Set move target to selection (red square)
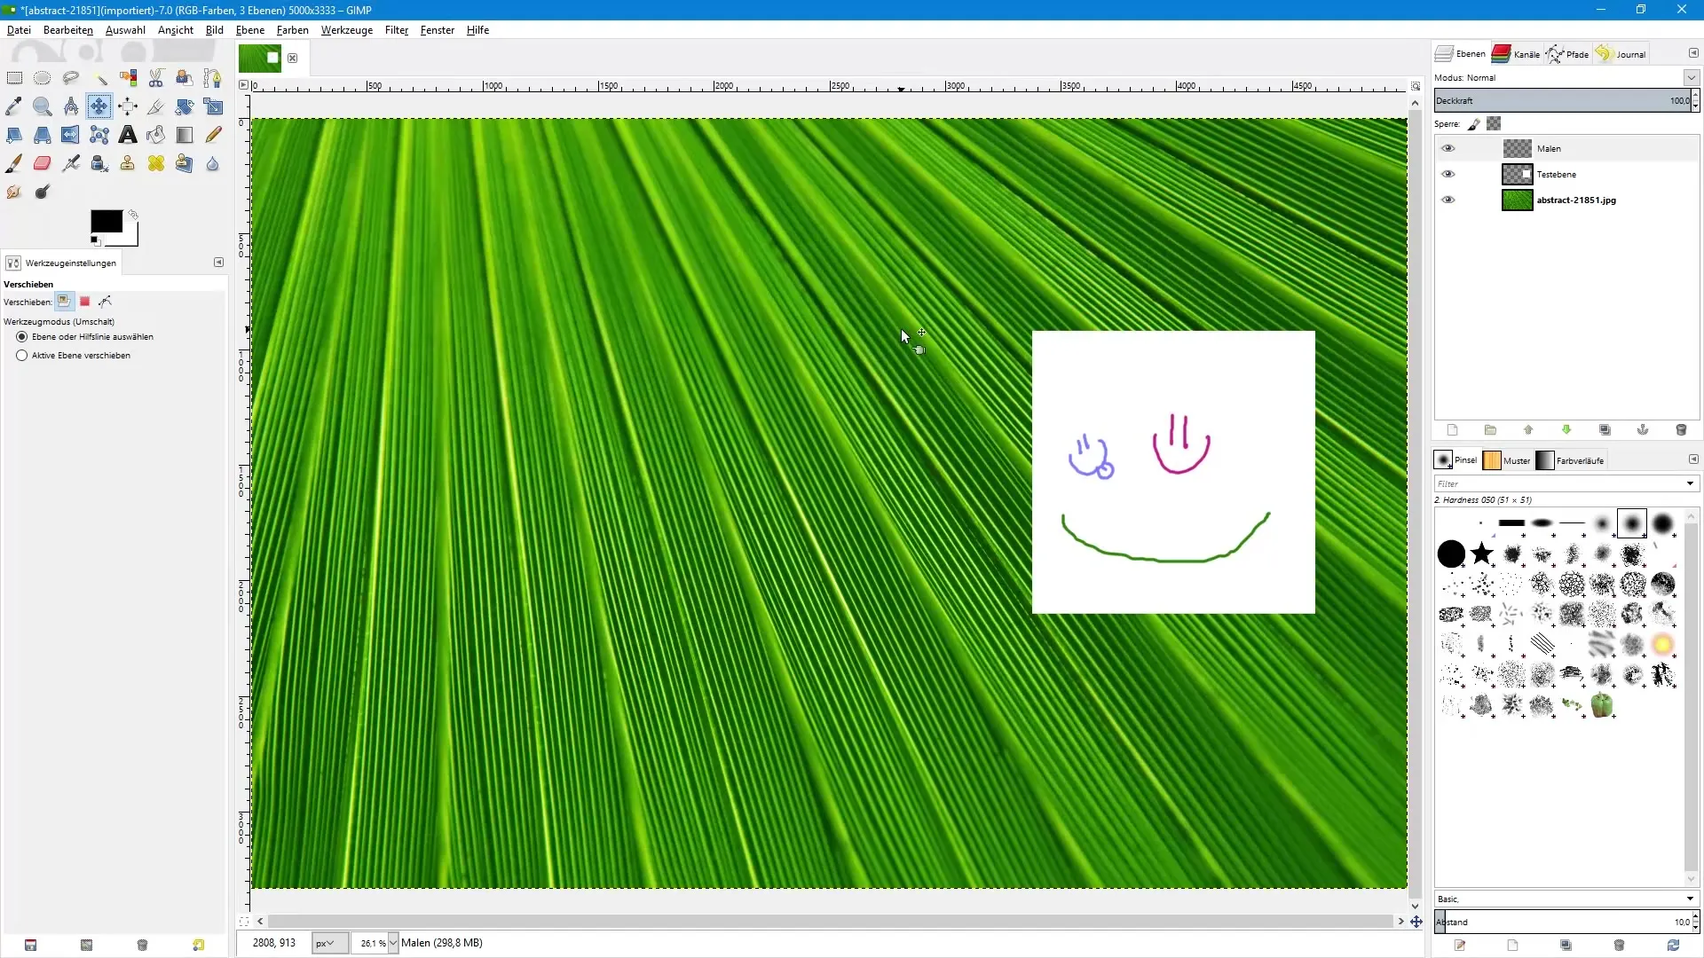Viewport: 1704px width, 958px height. [85, 302]
